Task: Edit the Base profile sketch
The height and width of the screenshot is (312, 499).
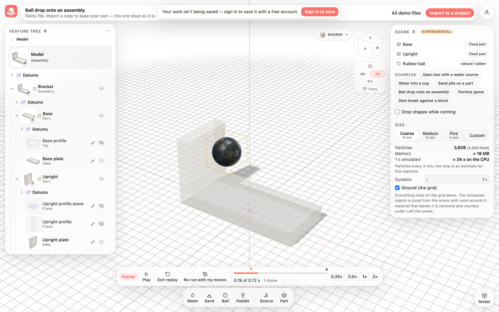Action: point(93,143)
